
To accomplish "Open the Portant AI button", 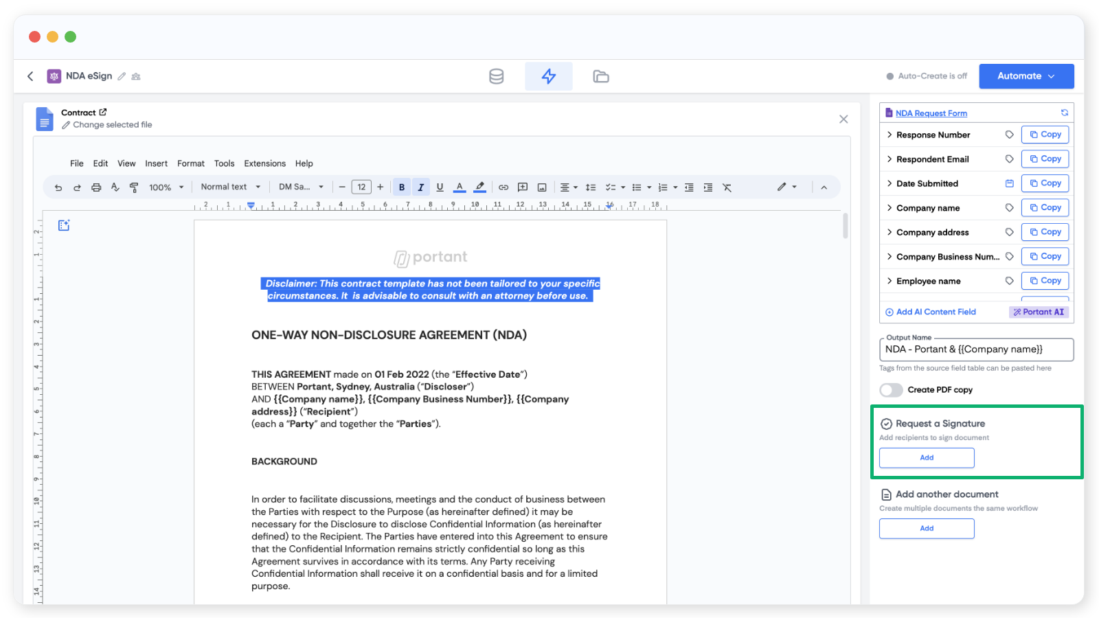I will click(1039, 312).
